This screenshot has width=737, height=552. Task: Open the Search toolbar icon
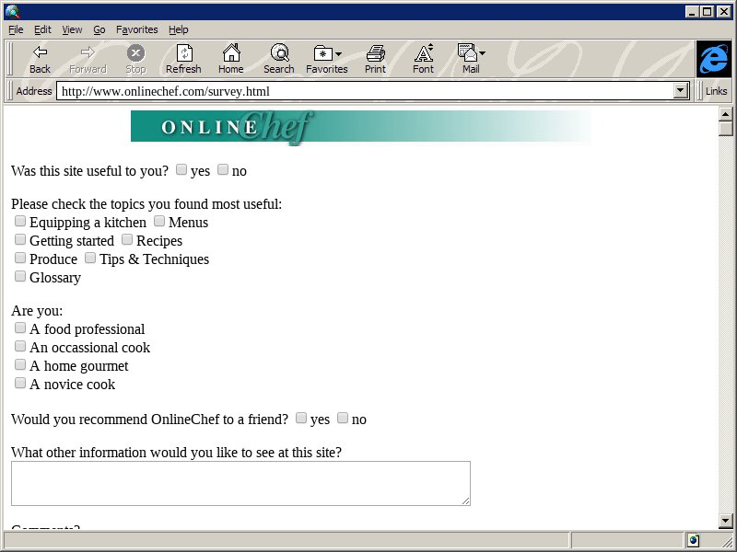(x=278, y=59)
